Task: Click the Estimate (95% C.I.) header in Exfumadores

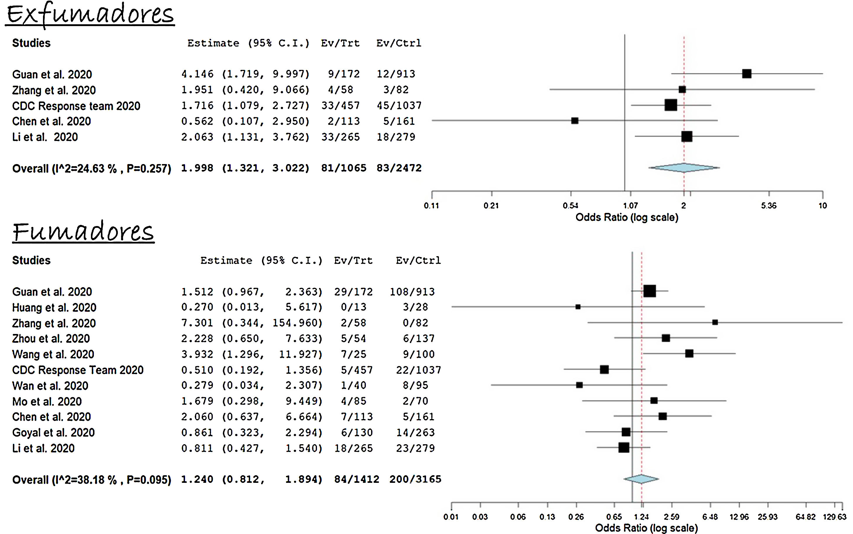Action: coord(248,44)
